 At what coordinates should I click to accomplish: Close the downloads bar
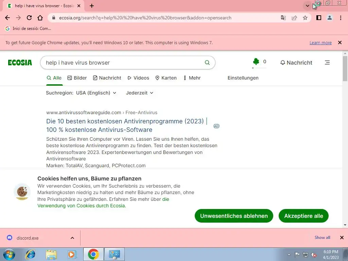point(342,238)
